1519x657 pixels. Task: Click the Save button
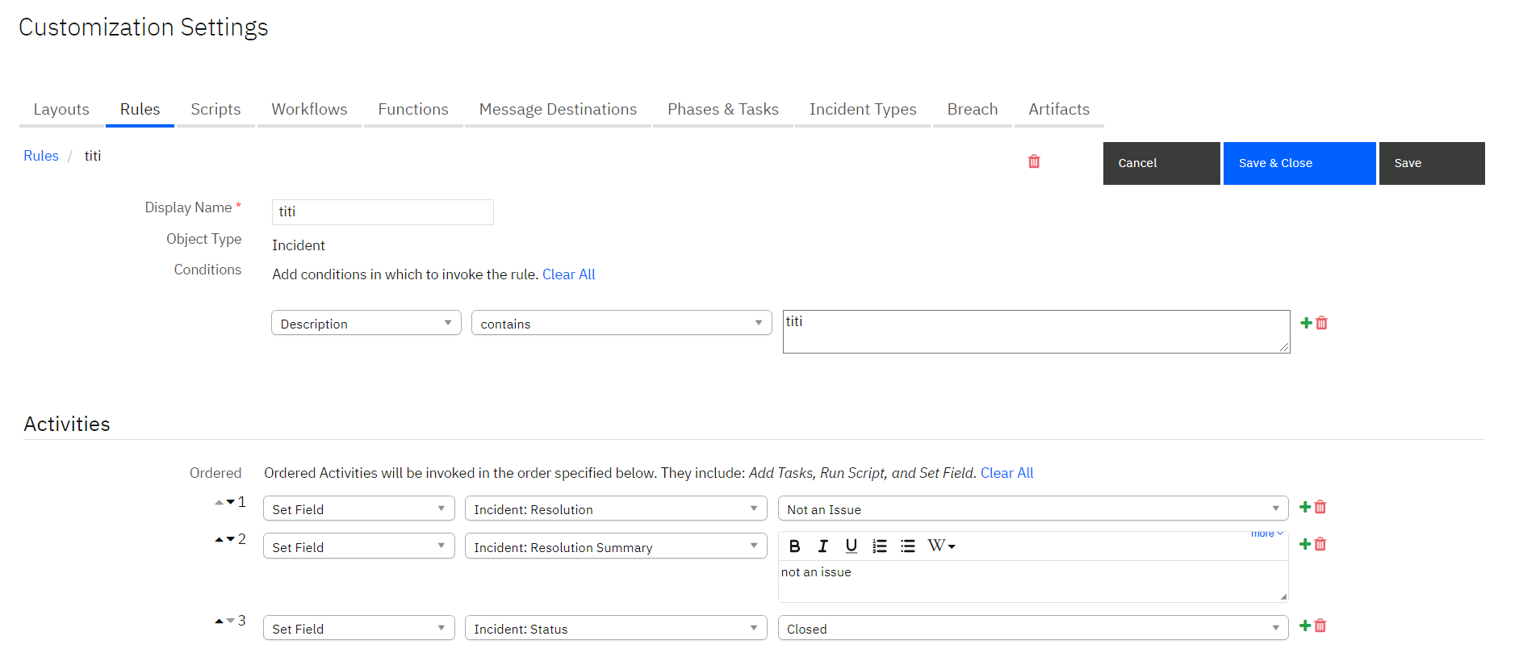click(x=1432, y=163)
